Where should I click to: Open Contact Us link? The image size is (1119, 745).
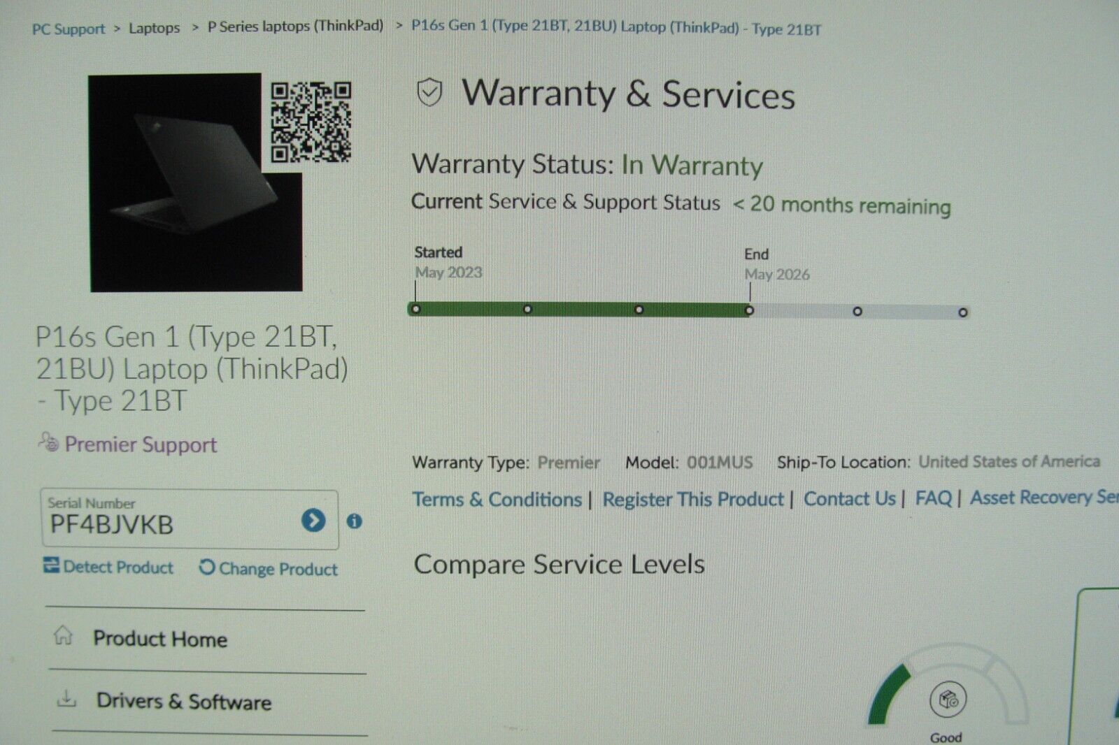click(849, 498)
